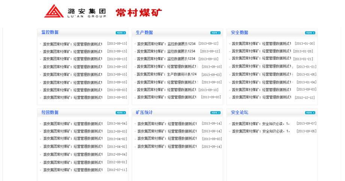Expand 安全论坛 list via MORE button

(310, 113)
